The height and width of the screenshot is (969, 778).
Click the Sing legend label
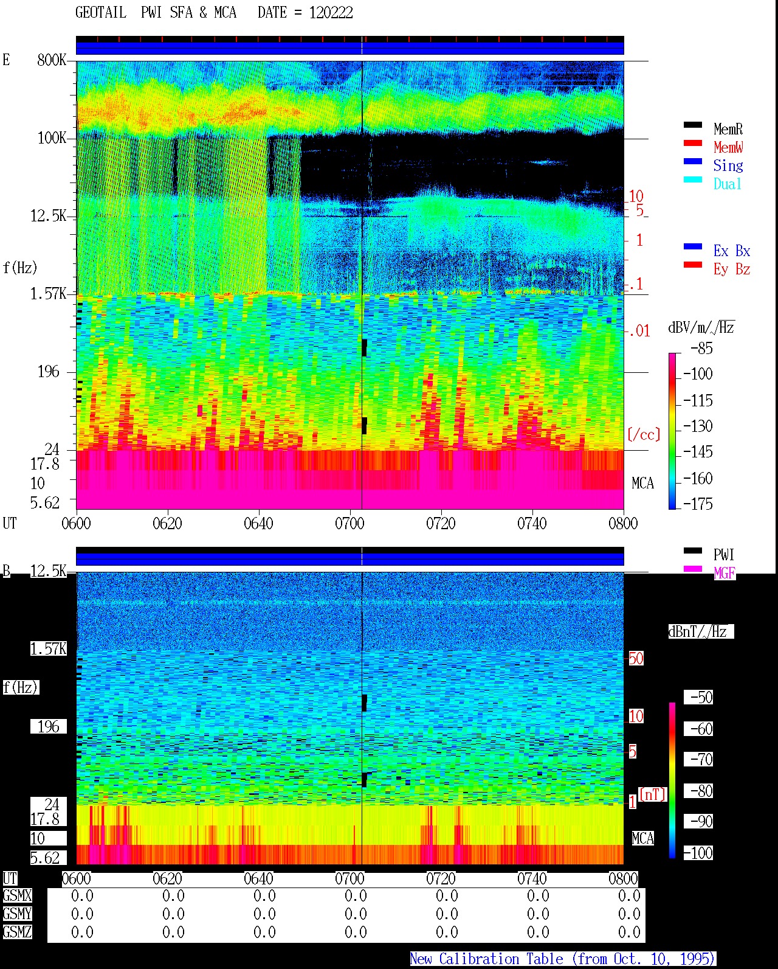point(728,165)
